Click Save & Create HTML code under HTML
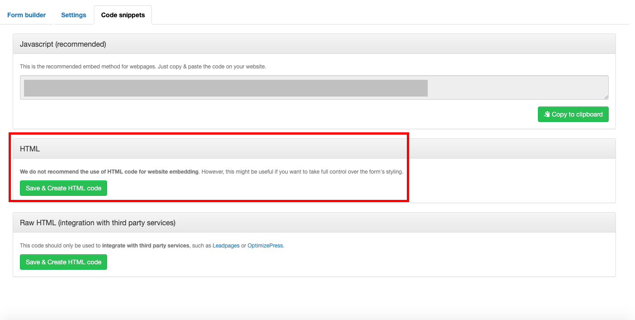Viewport: 635px width, 320px height. tap(63, 188)
